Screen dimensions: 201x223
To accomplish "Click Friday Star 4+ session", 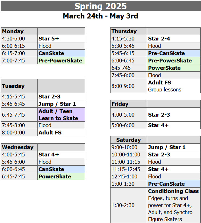I will [174, 125].
